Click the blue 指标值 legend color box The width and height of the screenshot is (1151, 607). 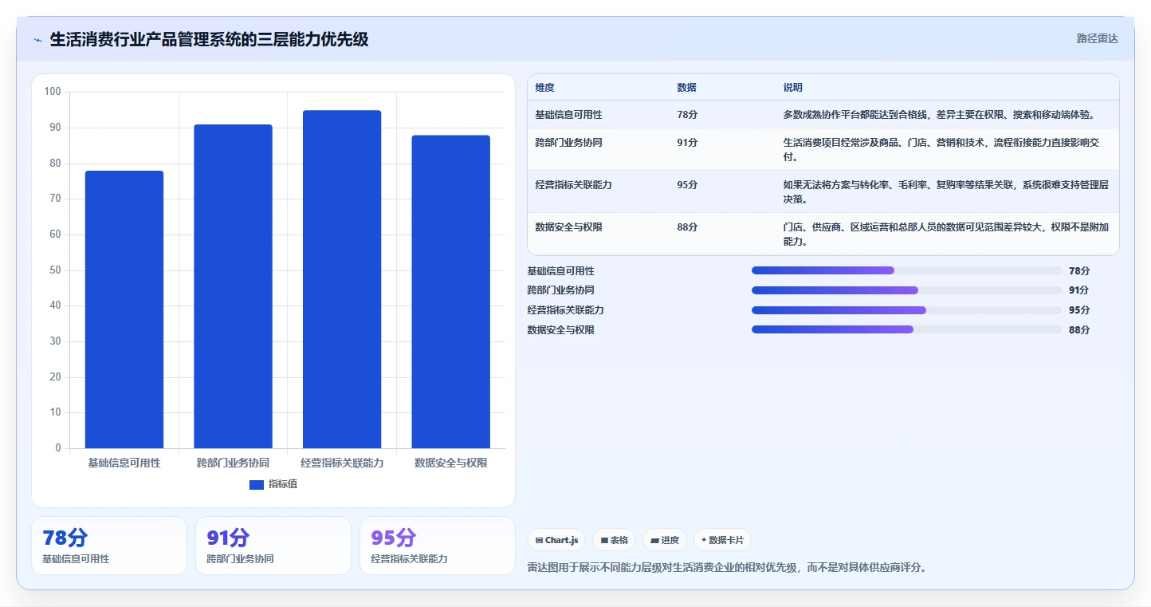257,485
